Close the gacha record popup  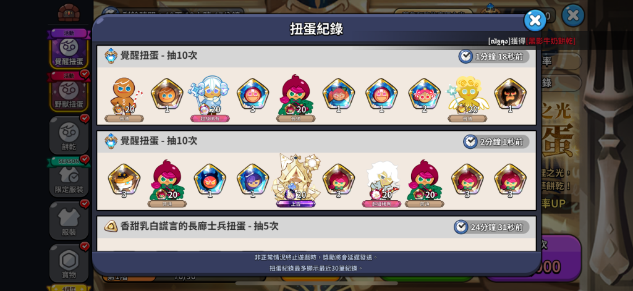pos(535,20)
